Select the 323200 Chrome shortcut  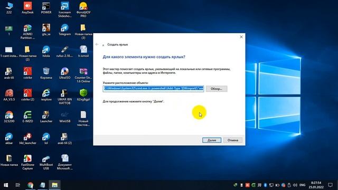[9, 117]
